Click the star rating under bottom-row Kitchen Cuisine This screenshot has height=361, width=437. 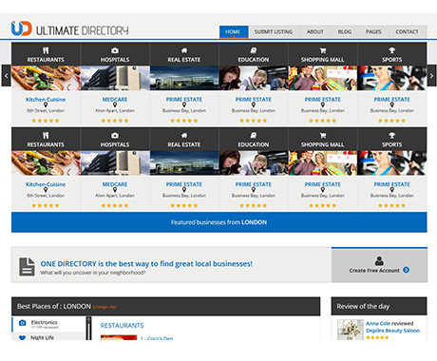(46, 205)
